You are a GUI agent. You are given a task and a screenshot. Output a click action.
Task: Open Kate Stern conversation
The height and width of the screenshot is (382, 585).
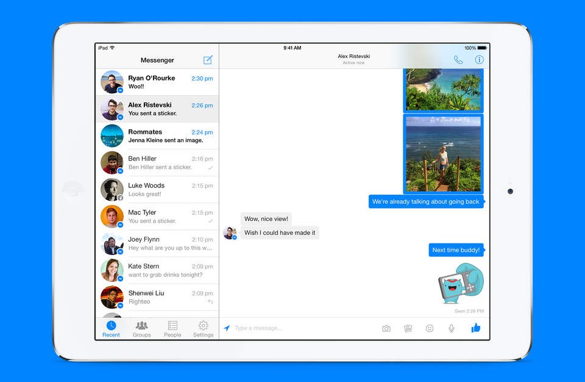coord(157,270)
